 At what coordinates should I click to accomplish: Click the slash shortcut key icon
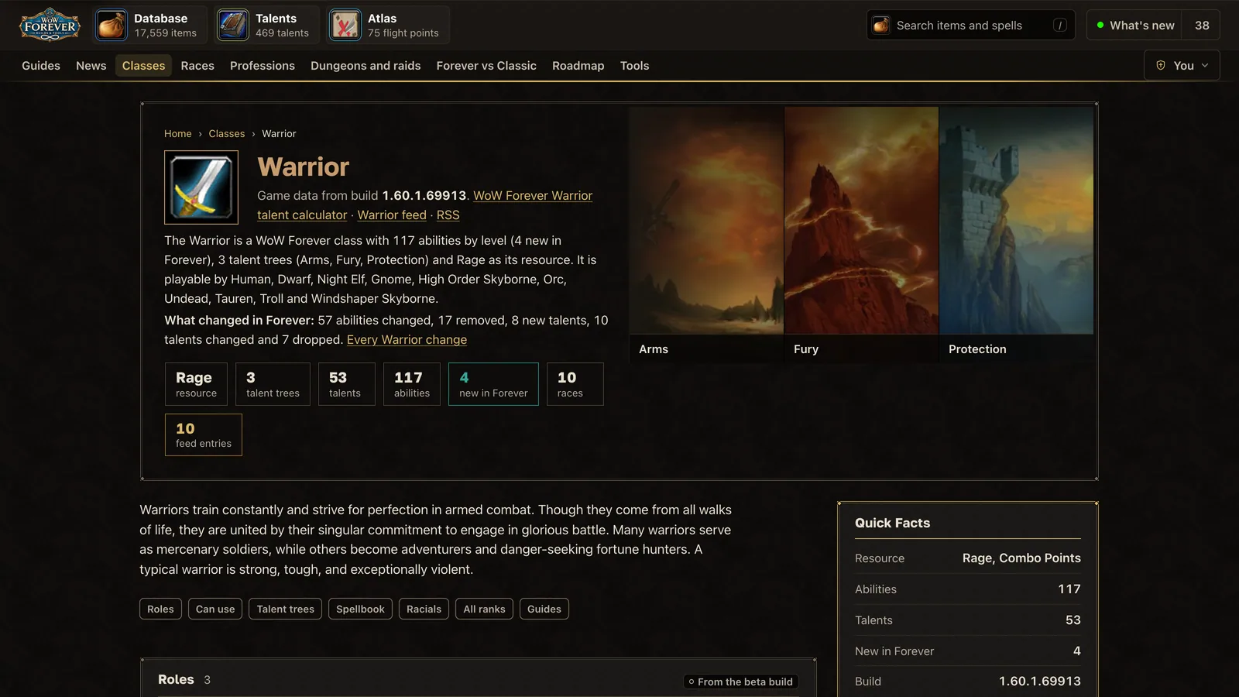click(x=1059, y=26)
